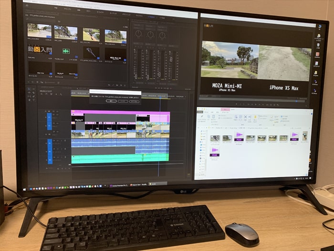Image resolution: width=334 pixels, height=251 pixels.
Task: Click Mark In in Program monitor
Action: pos(240,104)
